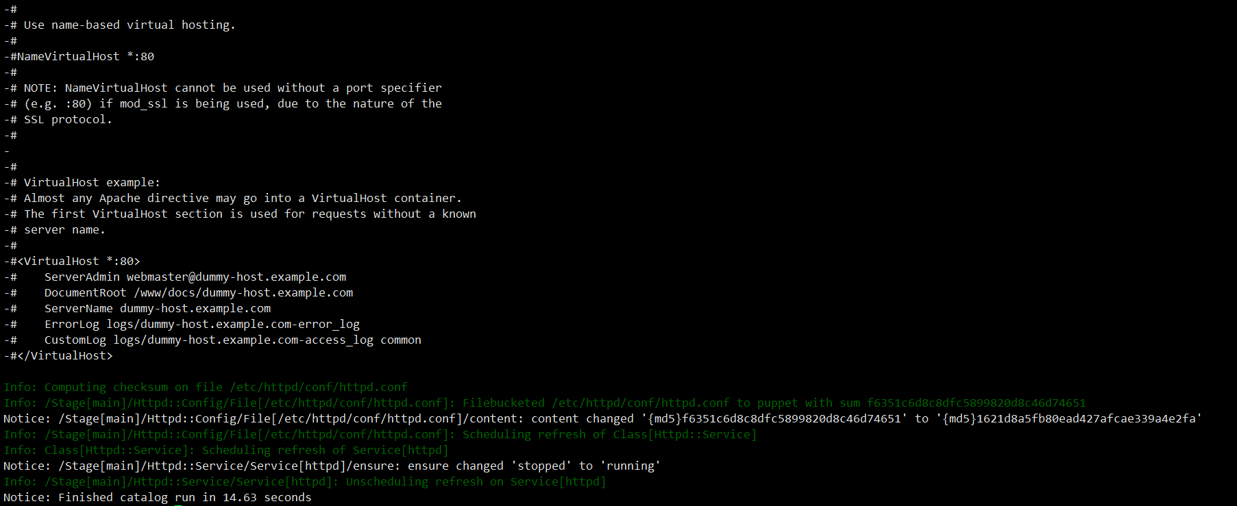
Task: Click the 'Computing checksum on file' info line
Action: (206, 387)
